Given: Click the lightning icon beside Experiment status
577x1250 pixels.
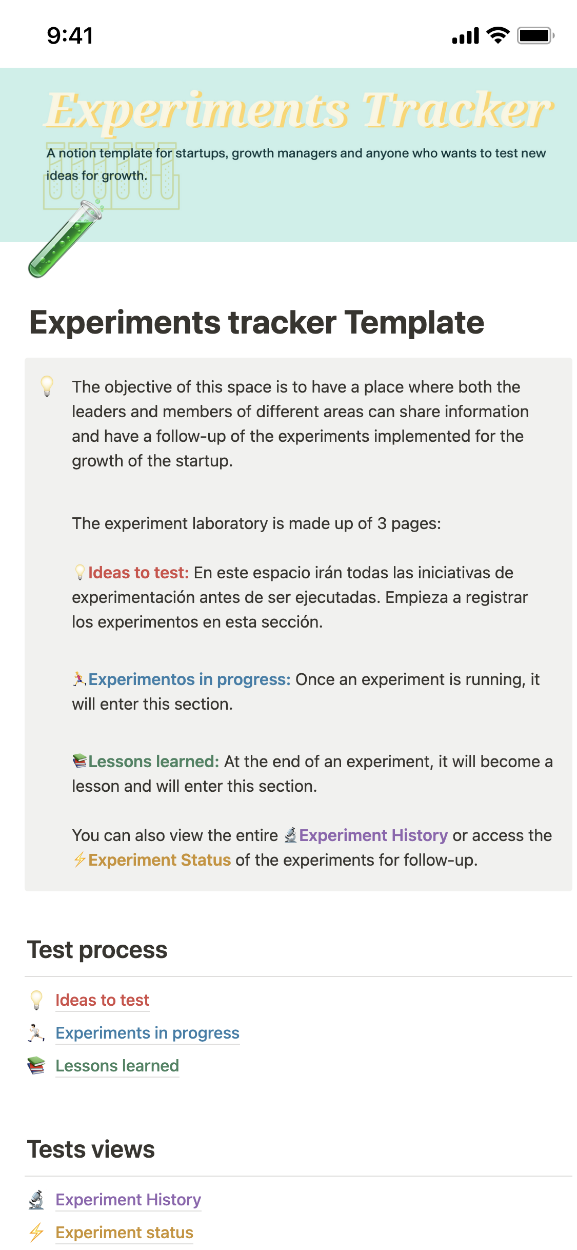Looking at the screenshot, I should click(x=36, y=1233).
